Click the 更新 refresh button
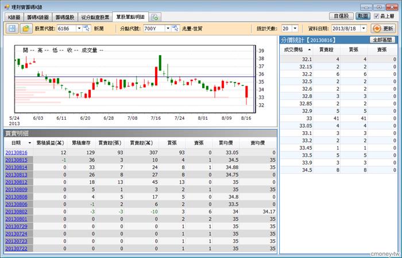Viewport: 402px width, 258px height. tap(383, 29)
